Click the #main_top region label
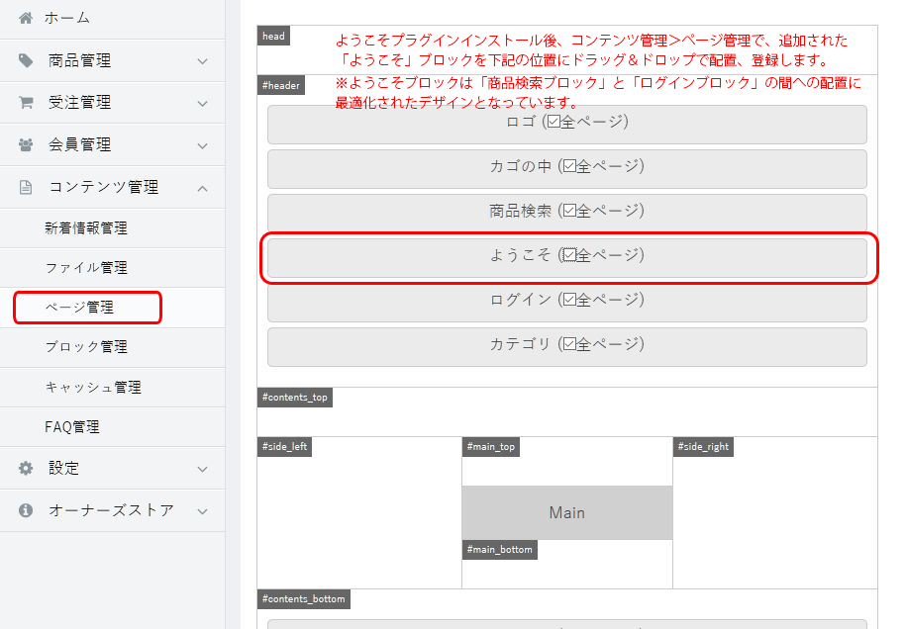906x629 pixels. click(x=490, y=447)
